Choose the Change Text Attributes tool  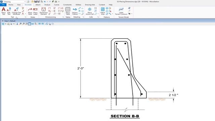pyautogui.click(x=16, y=11)
